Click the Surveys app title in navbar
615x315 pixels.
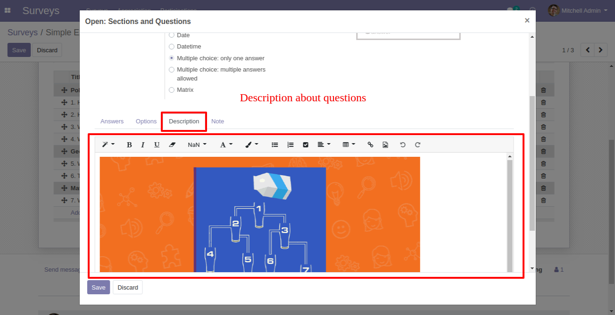point(41,10)
